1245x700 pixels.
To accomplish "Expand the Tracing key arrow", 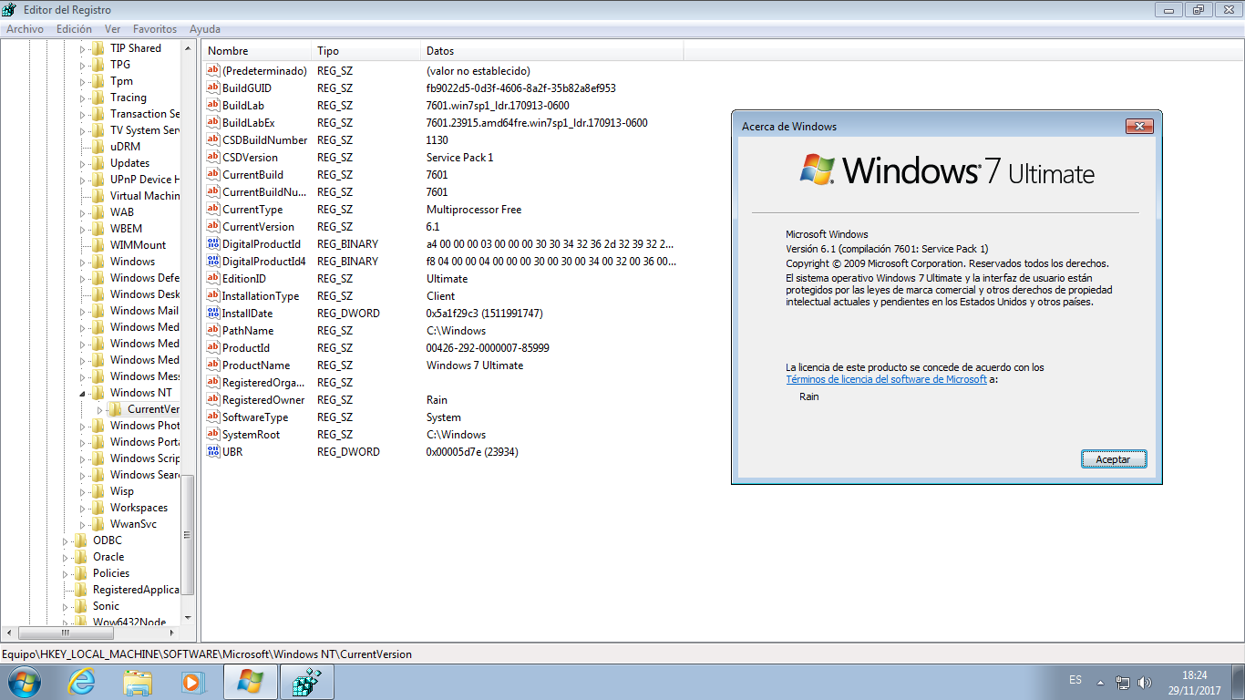I will [82, 98].
